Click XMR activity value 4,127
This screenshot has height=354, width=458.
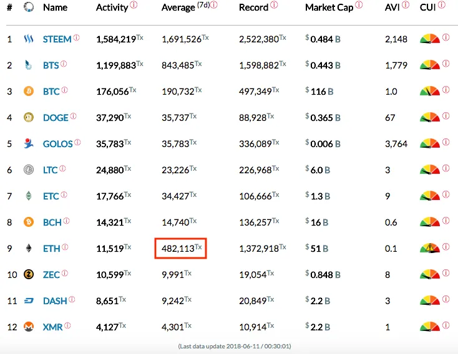click(111, 327)
